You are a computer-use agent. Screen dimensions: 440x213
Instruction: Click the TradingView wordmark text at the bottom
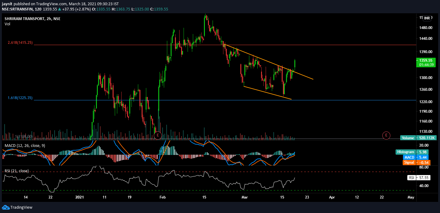click(x=21, y=207)
